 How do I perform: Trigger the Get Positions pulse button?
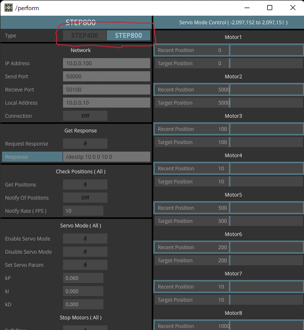click(85, 184)
